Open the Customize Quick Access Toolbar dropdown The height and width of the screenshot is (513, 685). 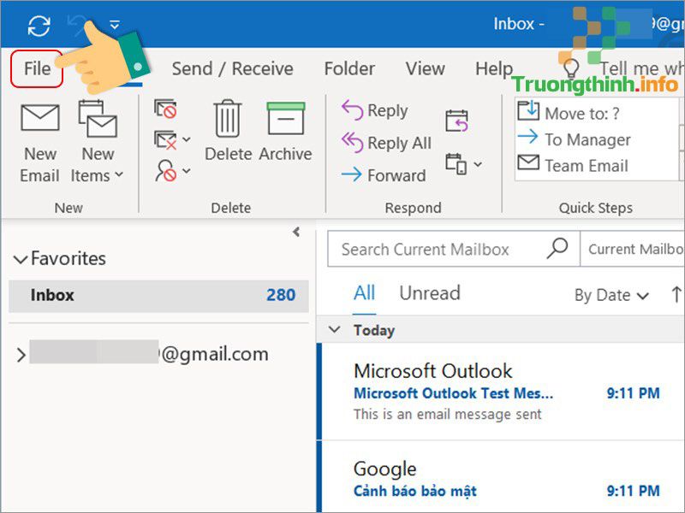point(115,25)
